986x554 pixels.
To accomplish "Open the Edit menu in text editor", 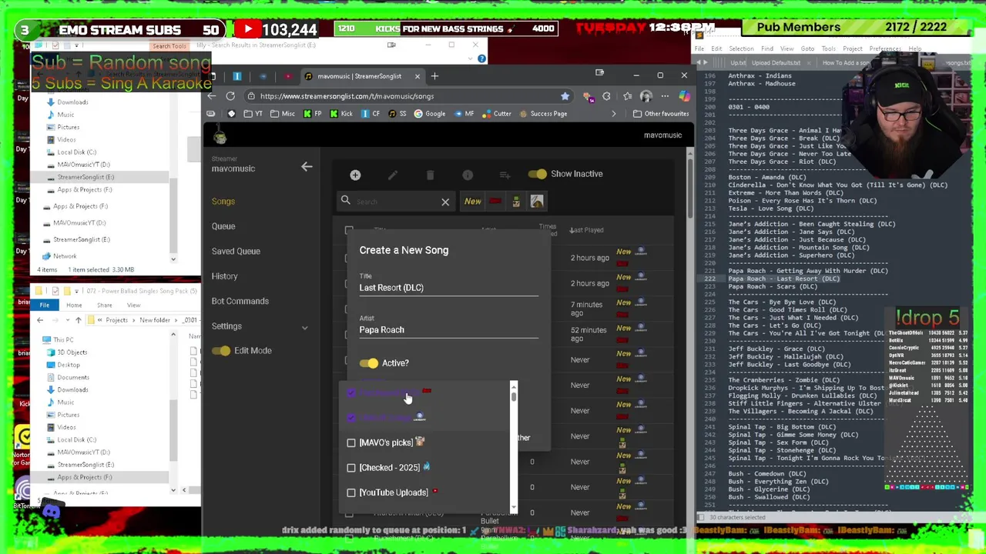I will (x=716, y=48).
